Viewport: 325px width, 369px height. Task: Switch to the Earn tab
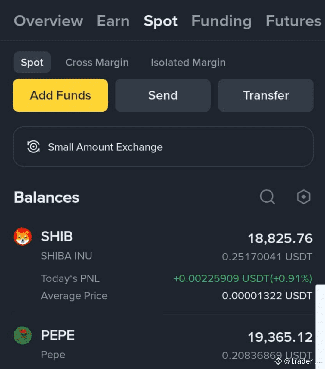tap(113, 21)
